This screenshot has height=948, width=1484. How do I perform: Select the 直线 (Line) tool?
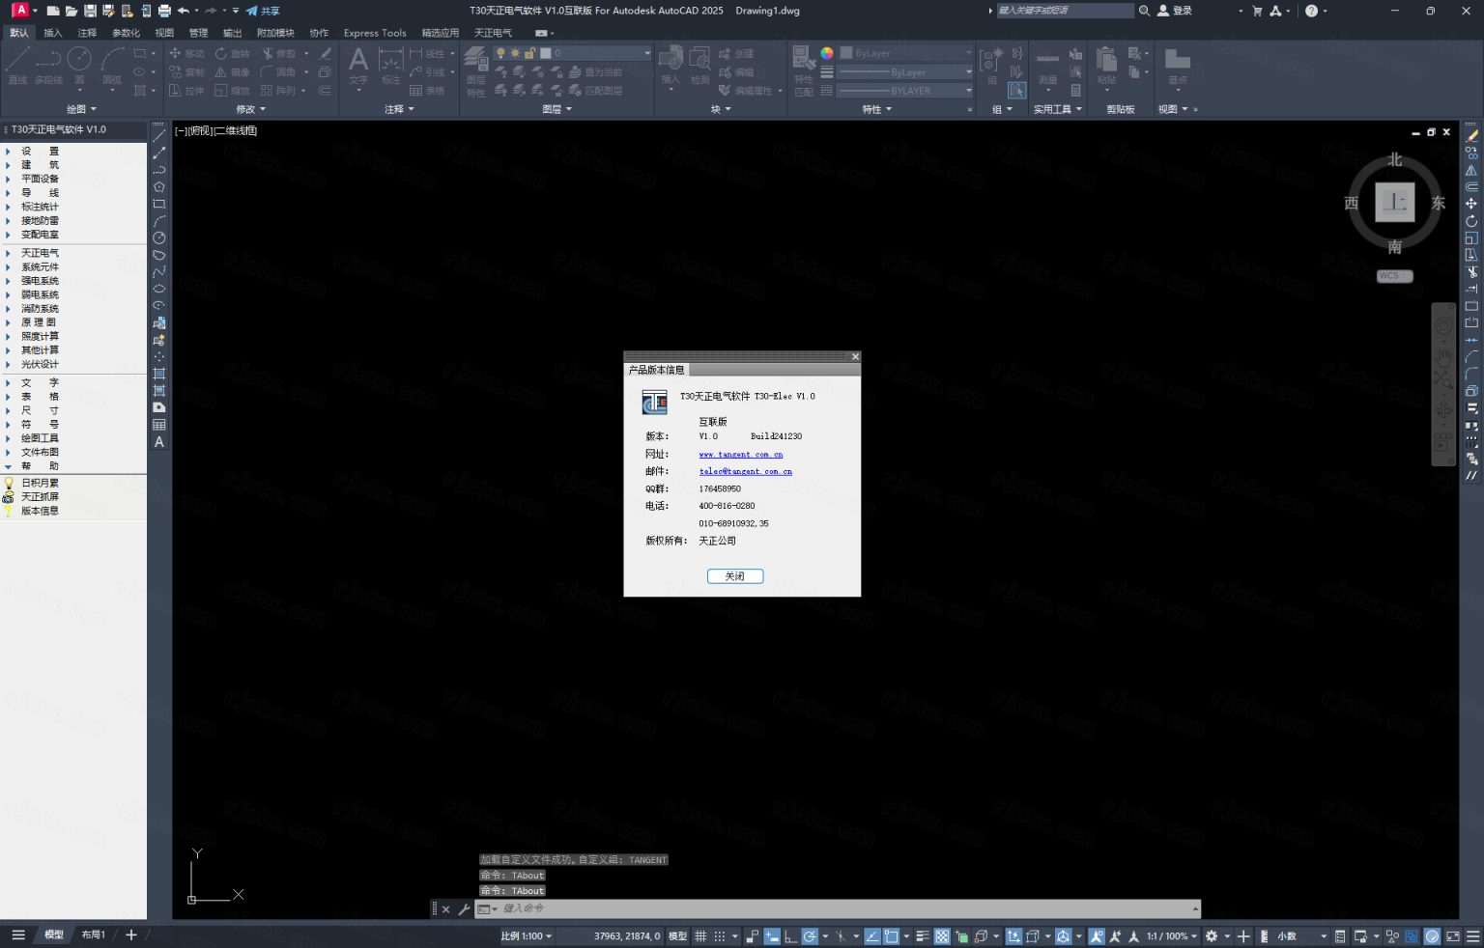pos(17,66)
